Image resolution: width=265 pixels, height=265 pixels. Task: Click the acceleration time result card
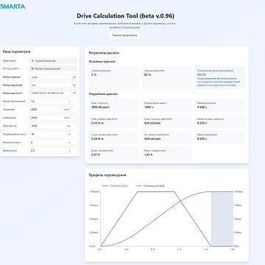coord(220,105)
